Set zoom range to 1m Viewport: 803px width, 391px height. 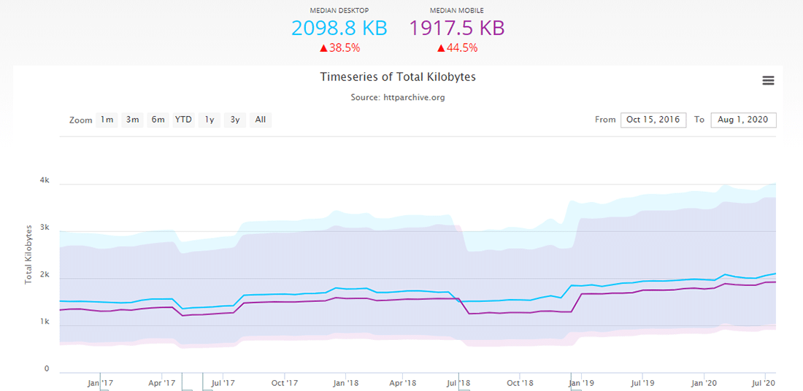(107, 120)
